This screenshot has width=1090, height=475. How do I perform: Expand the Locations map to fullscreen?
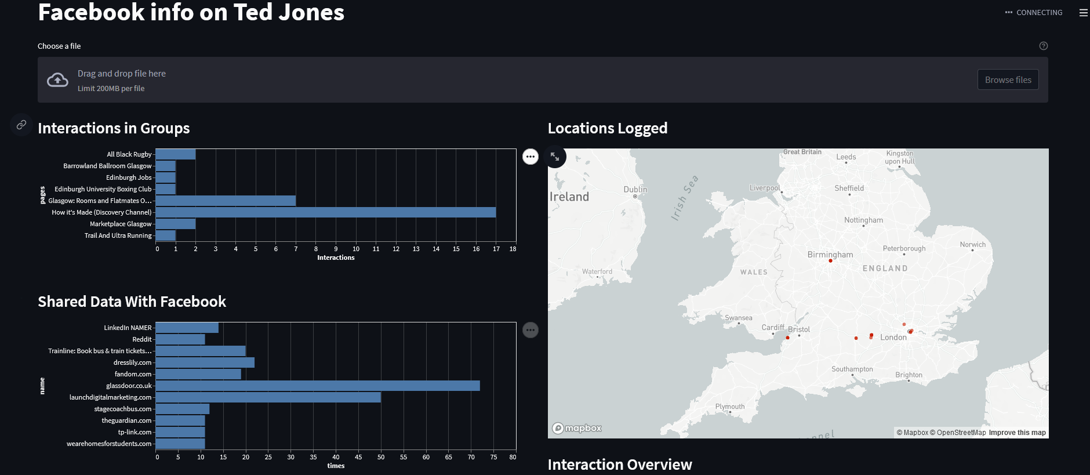(555, 157)
